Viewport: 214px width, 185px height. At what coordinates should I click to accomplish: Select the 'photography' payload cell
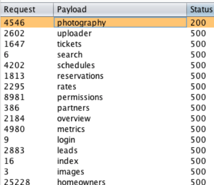[x=120, y=22]
